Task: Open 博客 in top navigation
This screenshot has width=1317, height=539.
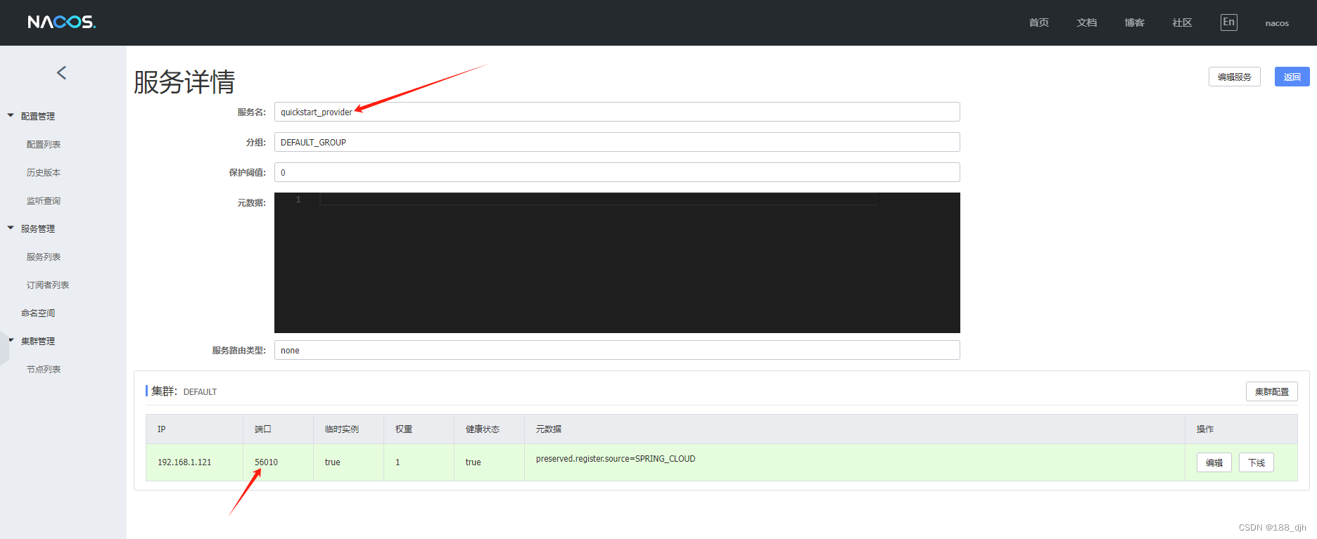Action: (1135, 22)
